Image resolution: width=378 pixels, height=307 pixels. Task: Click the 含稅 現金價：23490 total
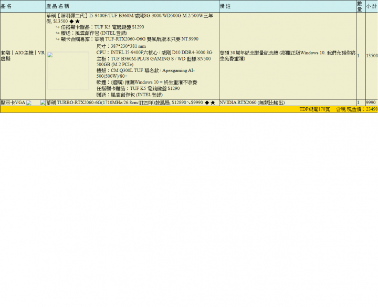coord(357,109)
